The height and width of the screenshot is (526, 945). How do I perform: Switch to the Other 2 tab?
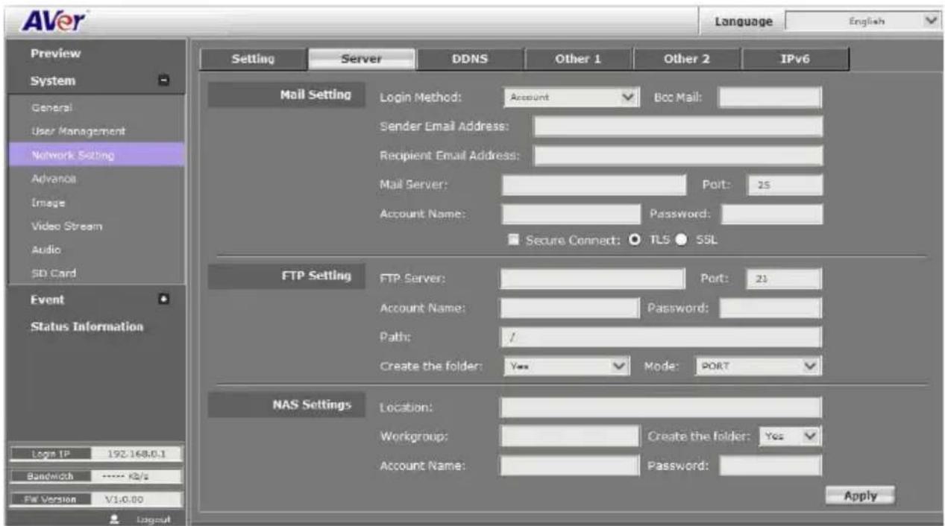686,59
